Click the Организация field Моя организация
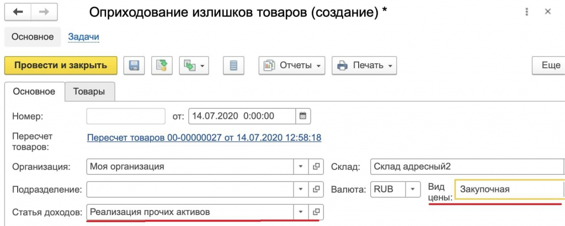This screenshot has height=226, width=565. pyautogui.click(x=190, y=167)
